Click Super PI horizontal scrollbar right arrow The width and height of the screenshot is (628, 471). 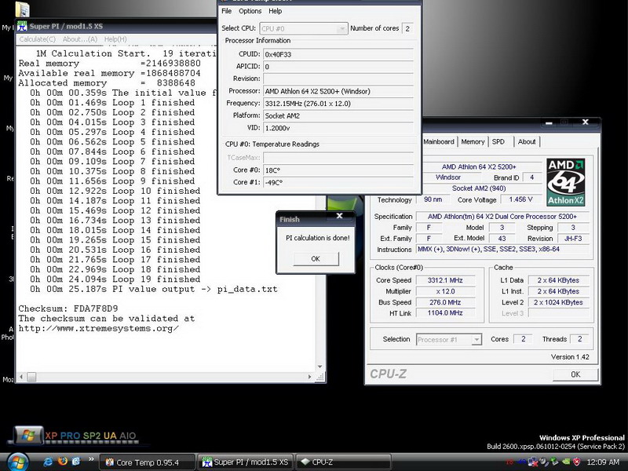[309, 377]
